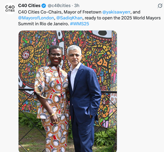Click the words 'C40 Cities Co-Chairs' in post
The height and width of the screenshot is (152, 164).
40,12
